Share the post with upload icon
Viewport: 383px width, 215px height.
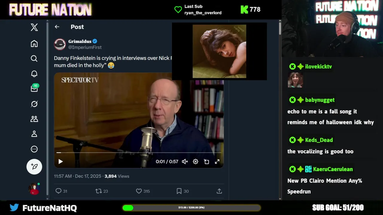coord(219,191)
